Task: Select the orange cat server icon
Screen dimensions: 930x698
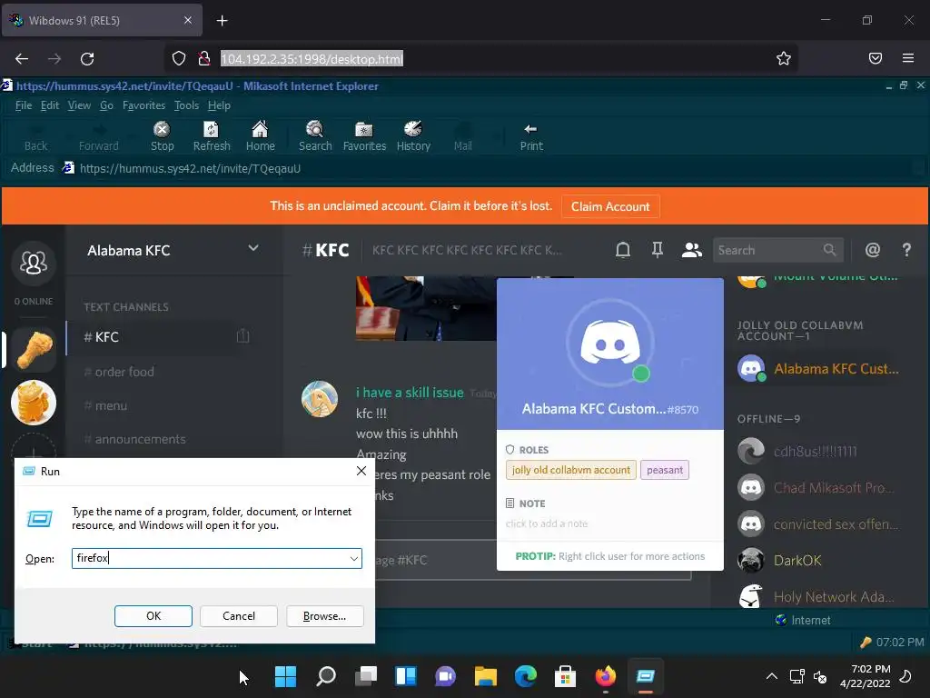Action: pos(34,403)
